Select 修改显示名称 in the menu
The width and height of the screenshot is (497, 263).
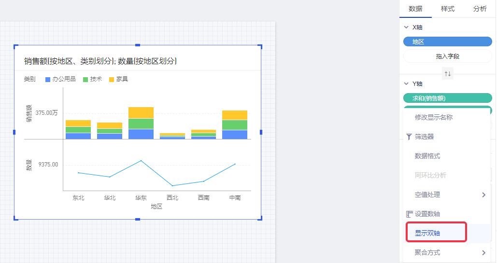(433, 117)
